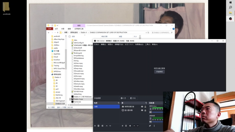Adjust the Mic/Aux volume slider

click(x=157, y=112)
